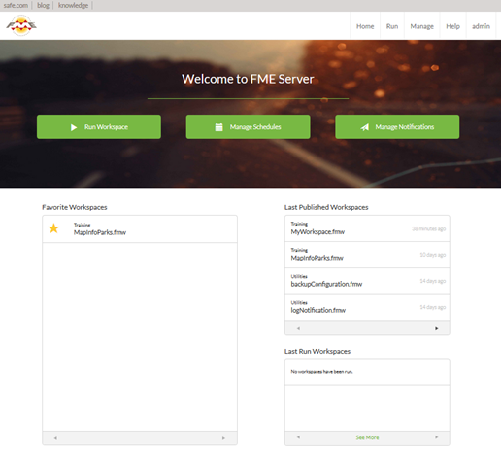Viewport: 501px width, 453px height.
Task: Click the Last Published Workspaces heading
Action: (326, 207)
